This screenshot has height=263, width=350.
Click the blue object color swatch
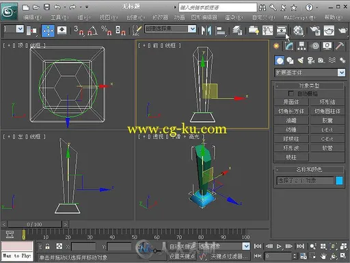339,181
